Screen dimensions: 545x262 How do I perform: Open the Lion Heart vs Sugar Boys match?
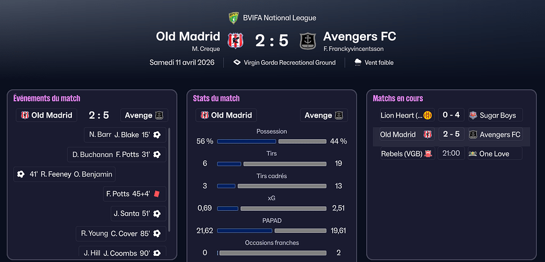pyautogui.click(x=450, y=115)
